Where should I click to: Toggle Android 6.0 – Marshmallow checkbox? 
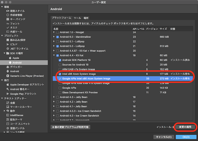click(57, 37)
